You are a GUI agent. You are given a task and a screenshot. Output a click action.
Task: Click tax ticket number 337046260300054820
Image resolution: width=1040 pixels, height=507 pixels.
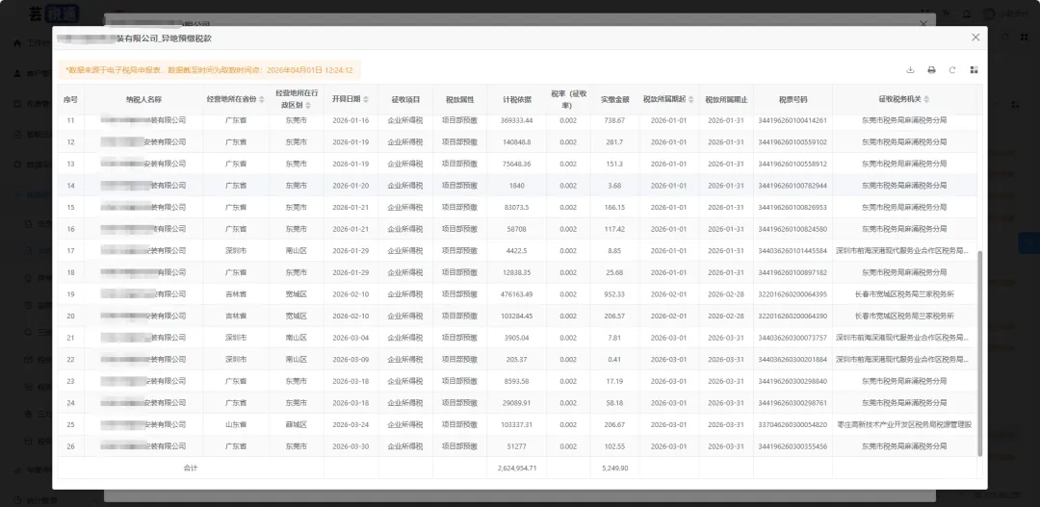(793, 425)
